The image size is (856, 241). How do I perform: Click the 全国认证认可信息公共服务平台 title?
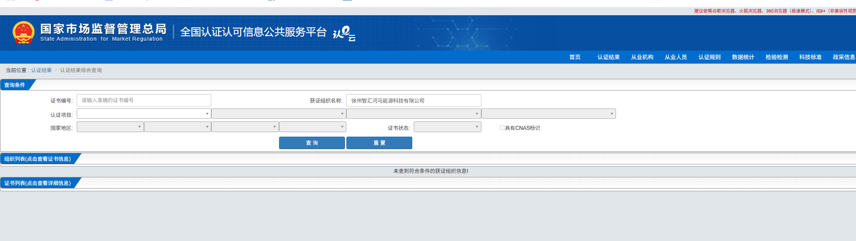[x=253, y=32]
